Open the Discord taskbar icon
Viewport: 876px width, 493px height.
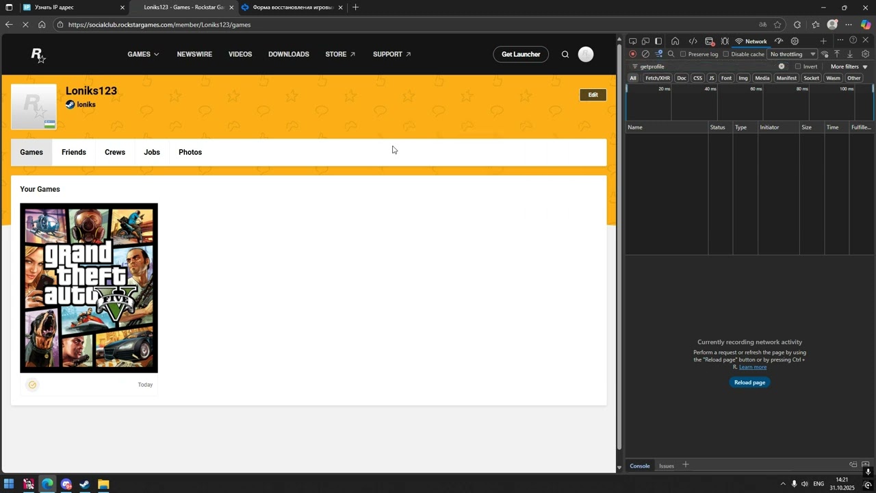pyautogui.click(x=66, y=484)
